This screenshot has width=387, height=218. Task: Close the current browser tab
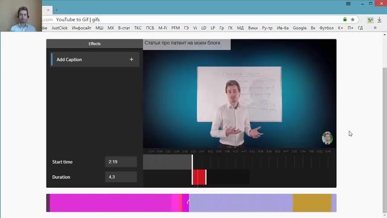48,10
